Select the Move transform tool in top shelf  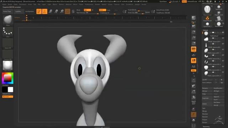pyautogui.click(x=51, y=11)
